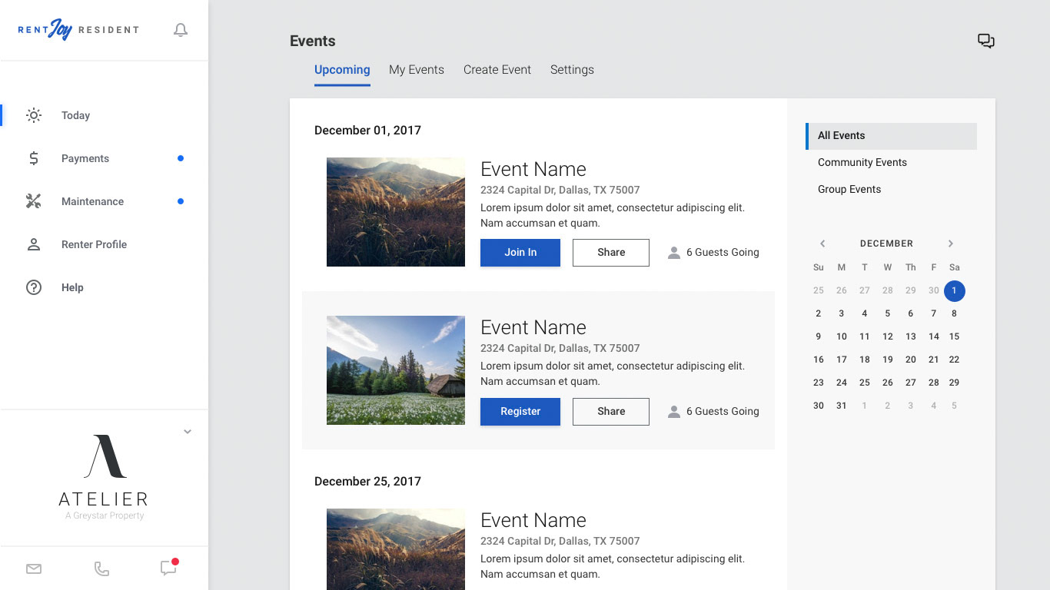Click the phone icon in bottom bar
This screenshot has height=590, width=1050.
[x=101, y=568]
